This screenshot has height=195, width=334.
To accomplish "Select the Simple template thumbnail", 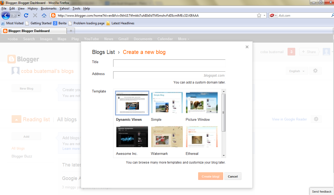I will (167, 103).
